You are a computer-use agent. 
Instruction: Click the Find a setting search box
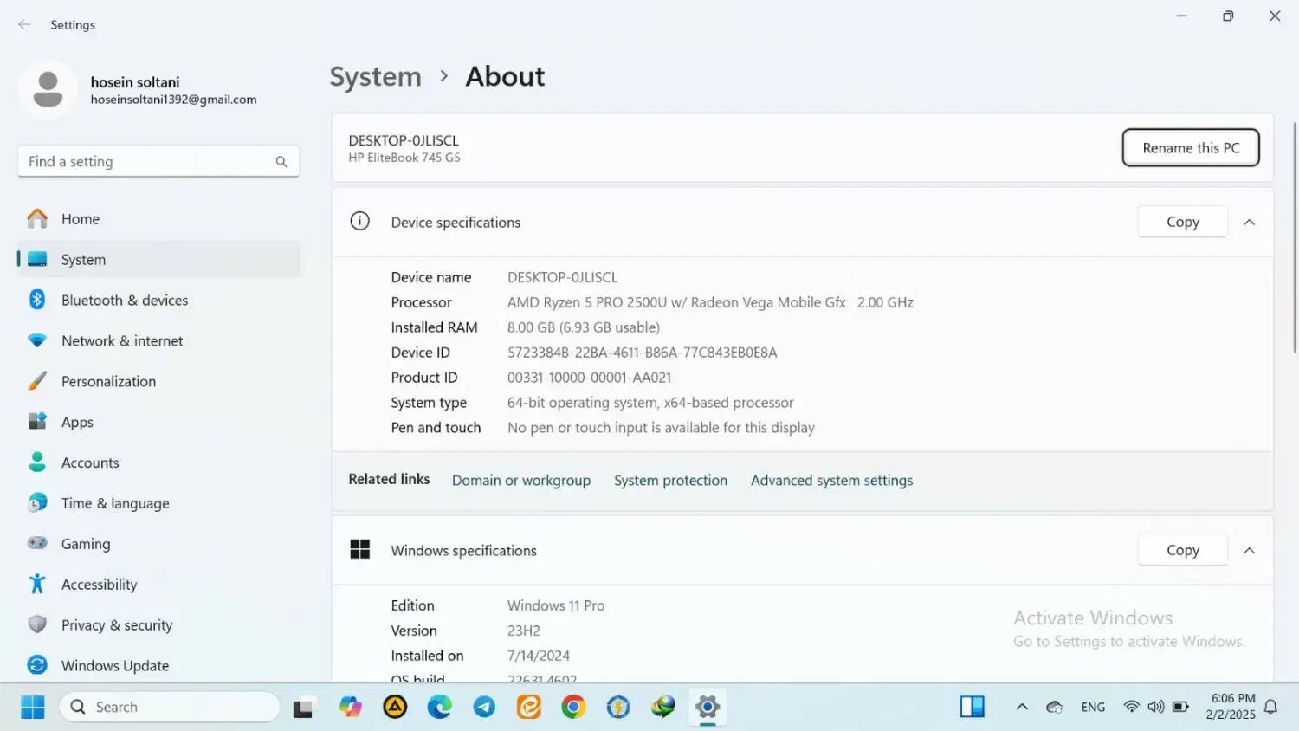(x=147, y=162)
